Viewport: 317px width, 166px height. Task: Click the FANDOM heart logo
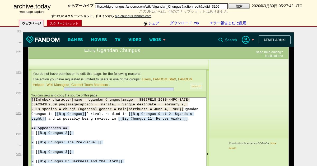(x=43, y=40)
